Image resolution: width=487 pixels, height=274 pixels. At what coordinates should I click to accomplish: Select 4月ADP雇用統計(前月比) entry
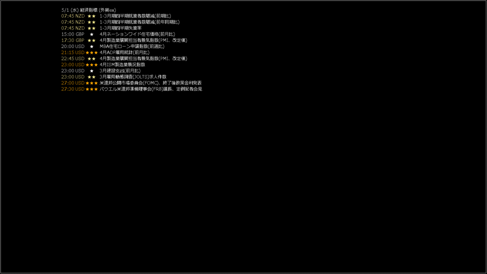(124, 52)
